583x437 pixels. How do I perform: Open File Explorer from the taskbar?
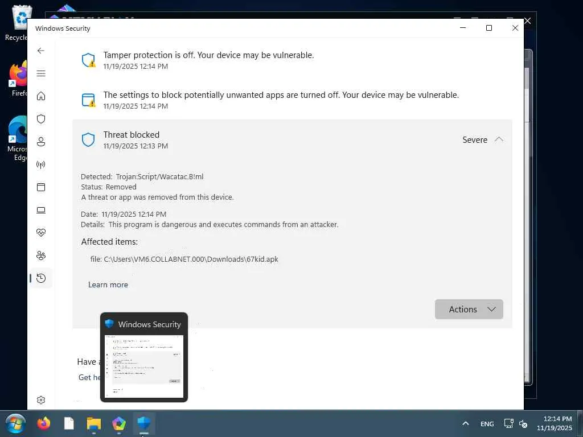(x=94, y=423)
